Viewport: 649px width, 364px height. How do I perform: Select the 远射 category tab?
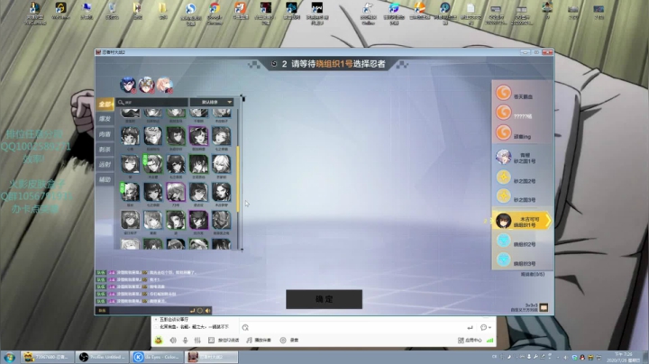pyautogui.click(x=105, y=165)
